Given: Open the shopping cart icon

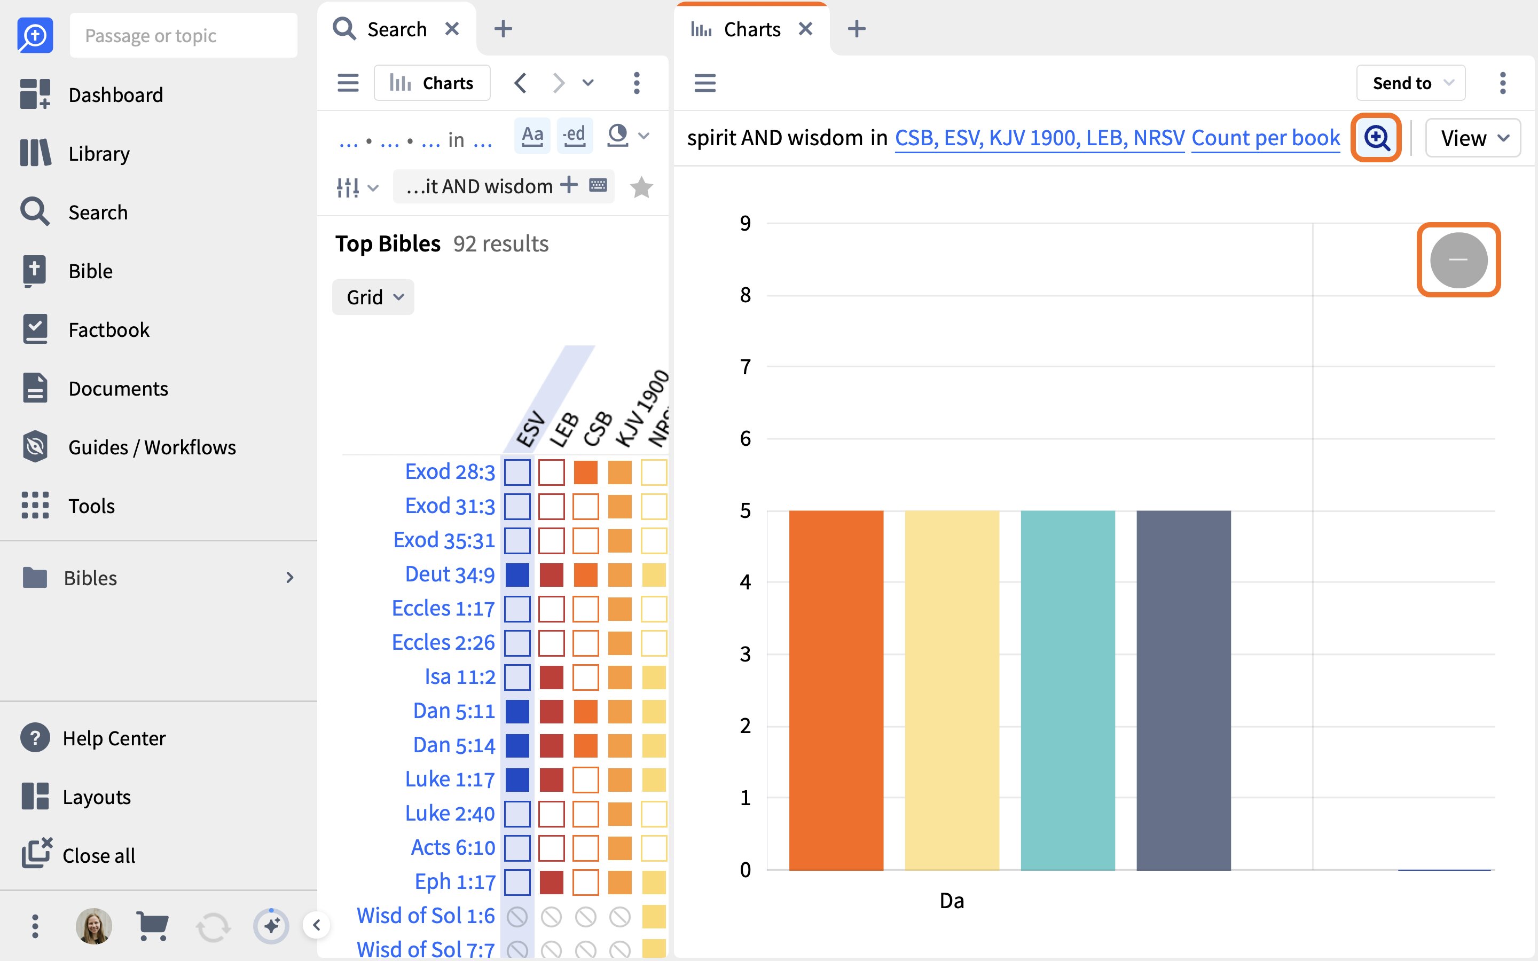Looking at the screenshot, I should [153, 926].
